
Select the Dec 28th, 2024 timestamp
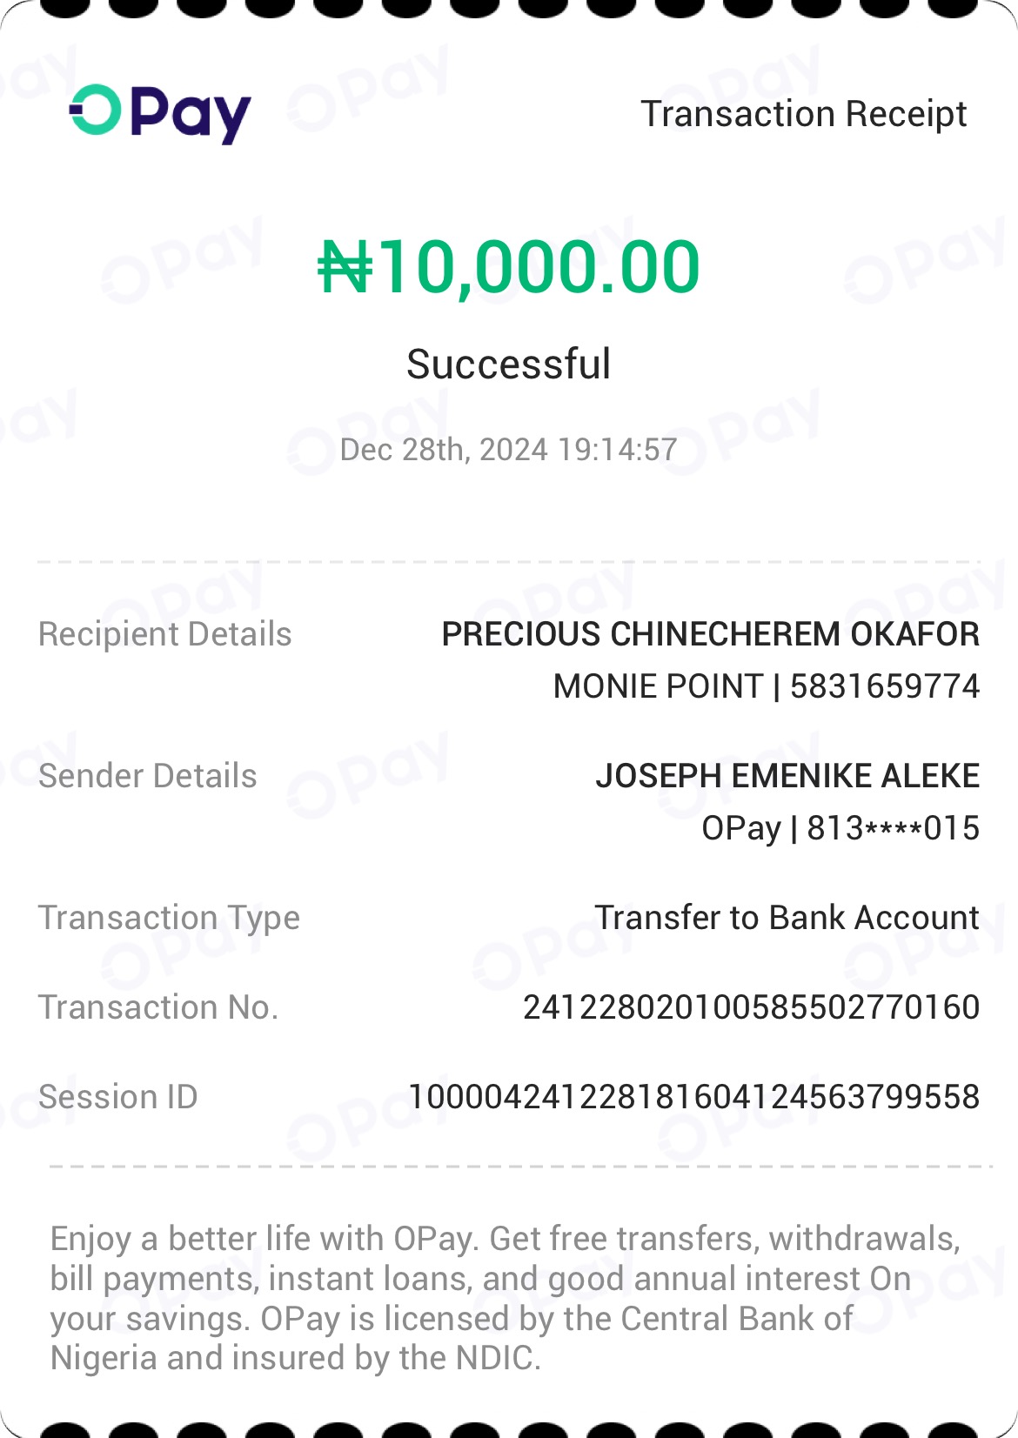(x=508, y=450)
